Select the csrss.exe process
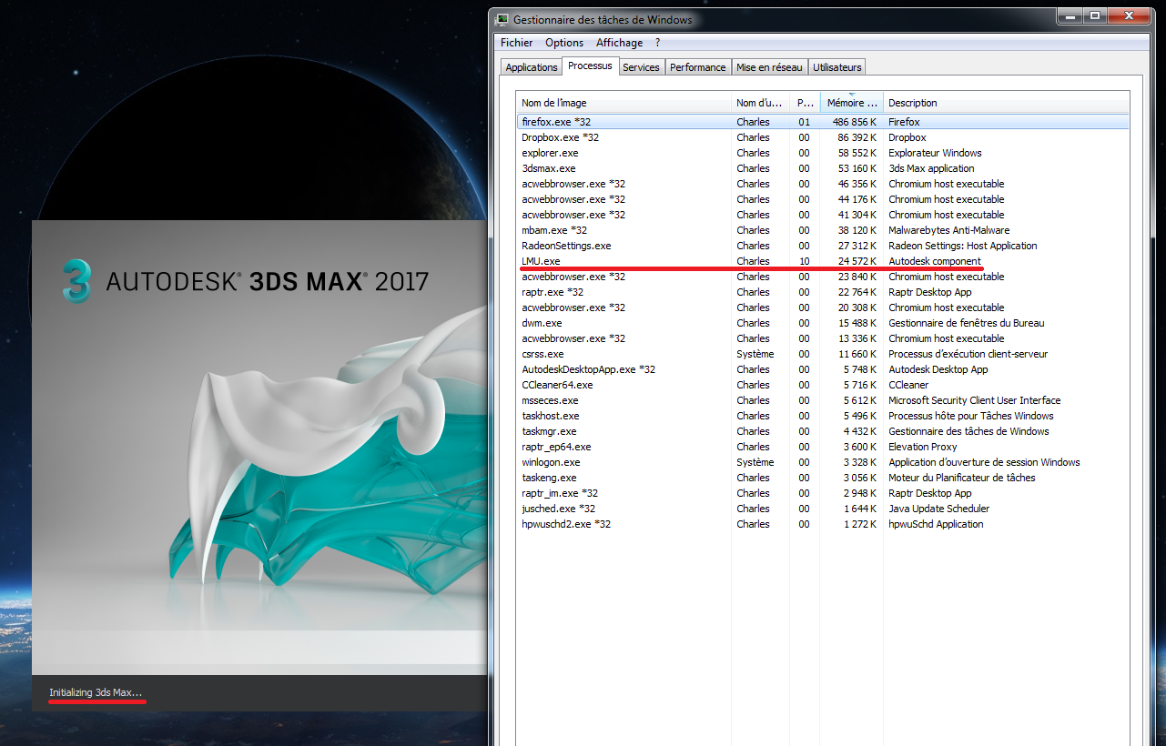 (x=823, y=354)
